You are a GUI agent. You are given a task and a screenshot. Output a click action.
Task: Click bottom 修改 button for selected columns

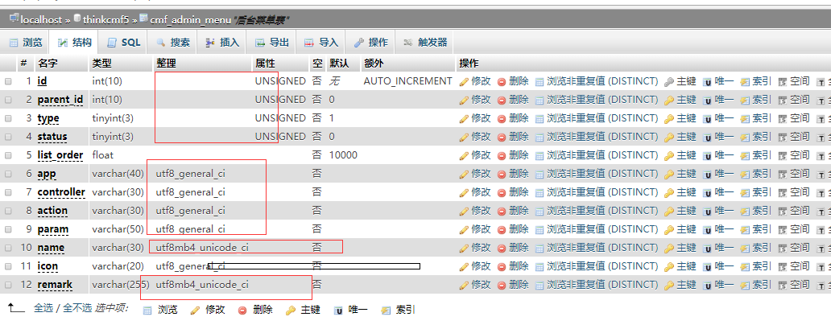[209, 310]
